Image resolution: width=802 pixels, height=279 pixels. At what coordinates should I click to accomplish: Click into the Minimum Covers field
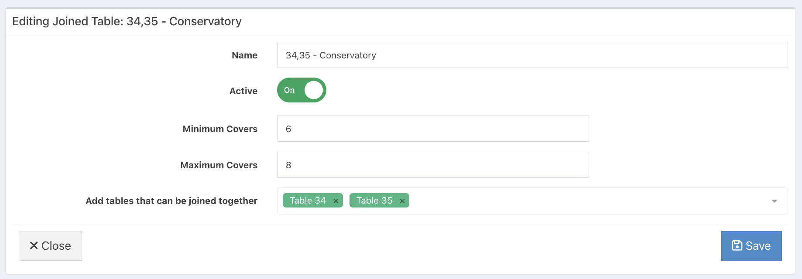432,129
